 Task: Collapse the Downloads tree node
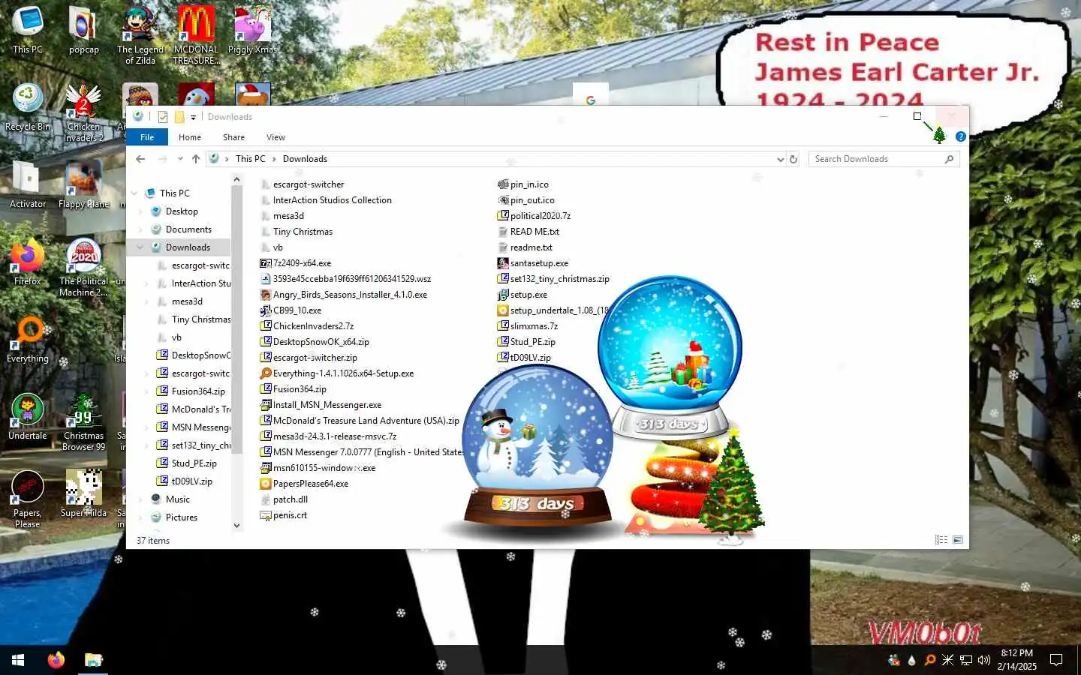140,247
